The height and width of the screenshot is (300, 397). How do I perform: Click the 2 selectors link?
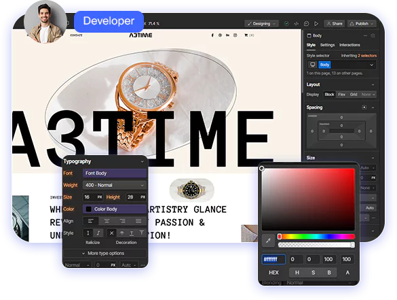(367, 56)
